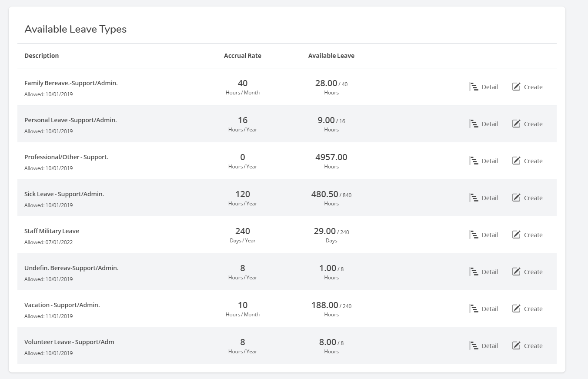Open Detail link for Sick Leave
Screen dimensions: 588x379
coord(490,198)
